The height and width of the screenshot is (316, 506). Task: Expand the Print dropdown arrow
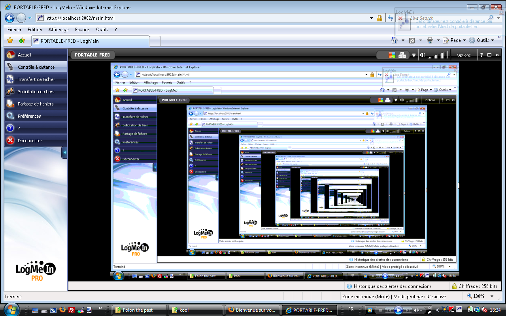(439, 40)
